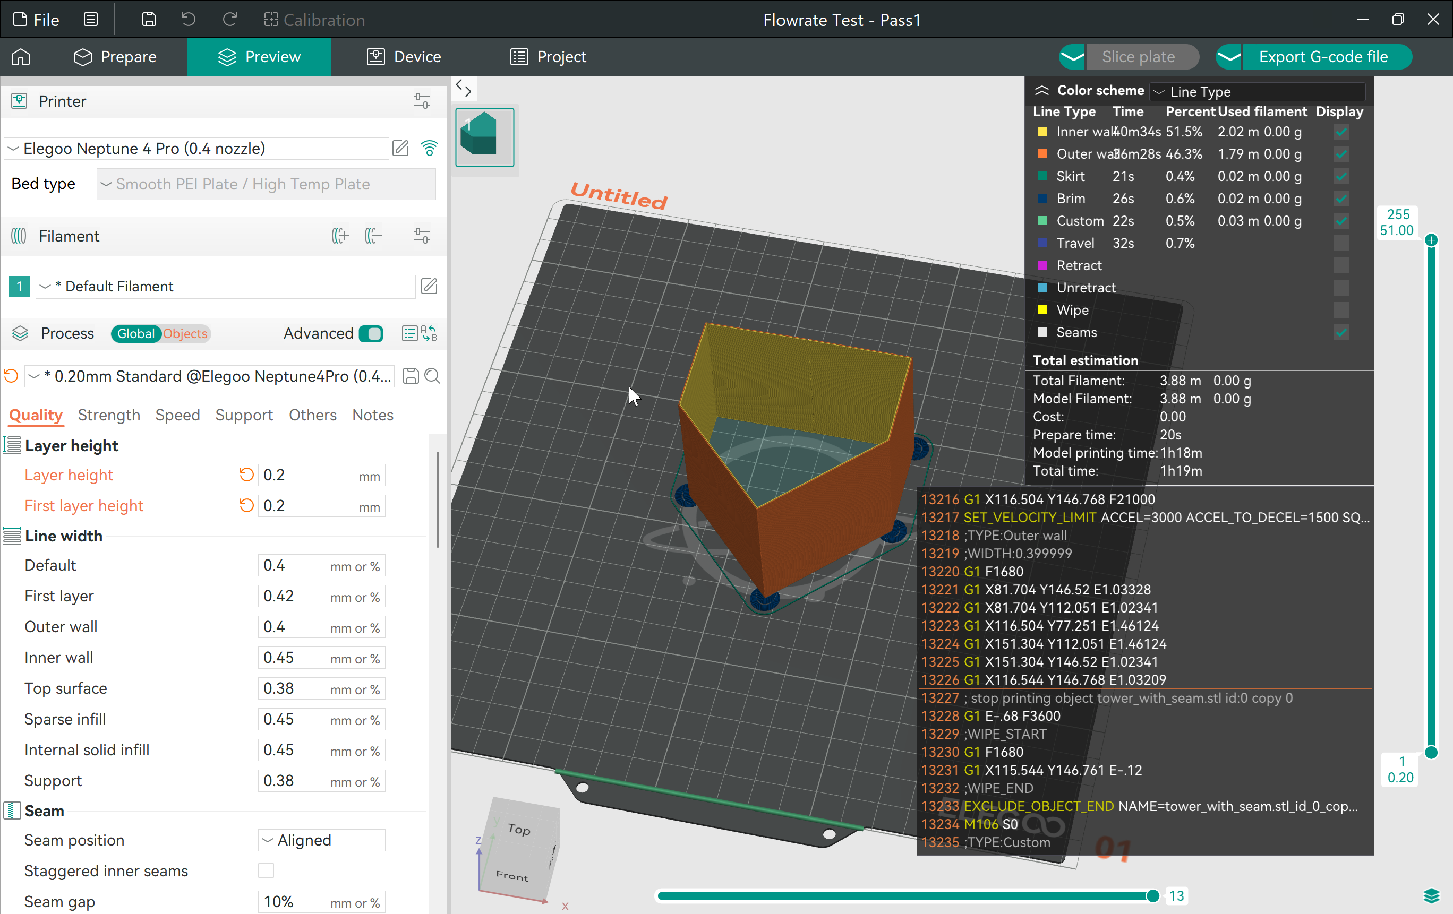Click the bottom handle of the layer slider
1453x914 pixels.
1431,753
